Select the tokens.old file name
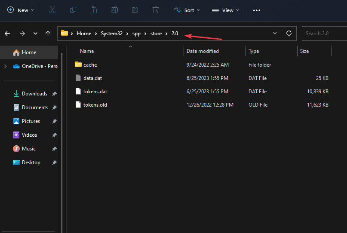 95,104
